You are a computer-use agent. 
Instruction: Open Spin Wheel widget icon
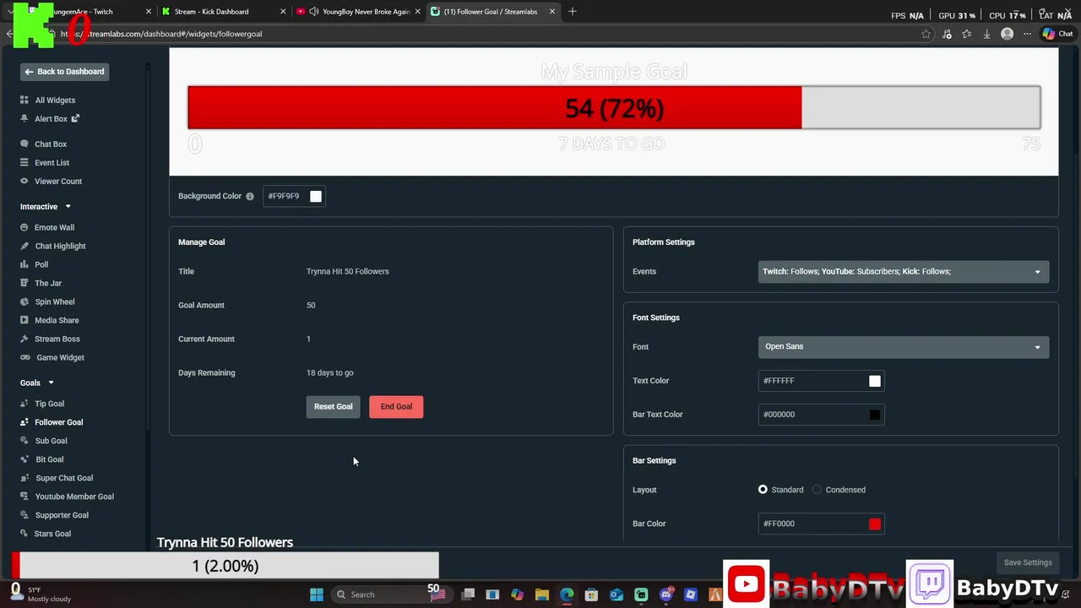click(x=24, y=301)
